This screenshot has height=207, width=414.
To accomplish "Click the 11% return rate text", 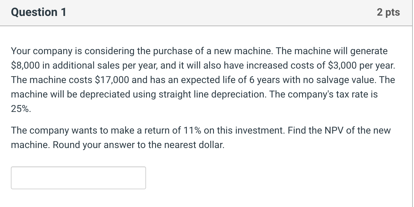I will [x=193, y=130].
